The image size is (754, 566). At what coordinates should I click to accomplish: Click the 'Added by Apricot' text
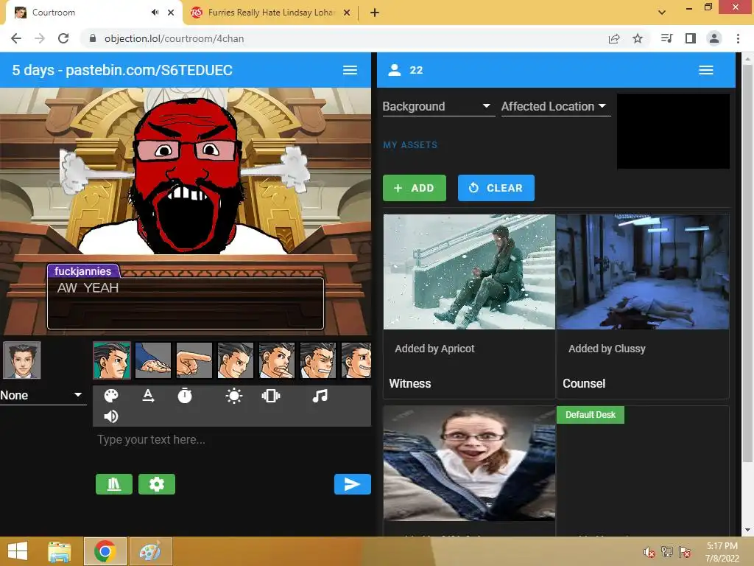(x=434, y=349)
